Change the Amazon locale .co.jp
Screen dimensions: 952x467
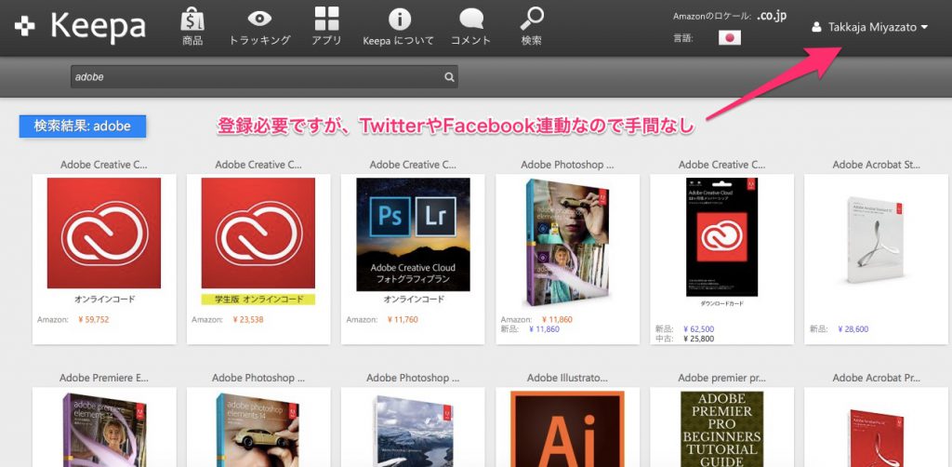(773, 16)
